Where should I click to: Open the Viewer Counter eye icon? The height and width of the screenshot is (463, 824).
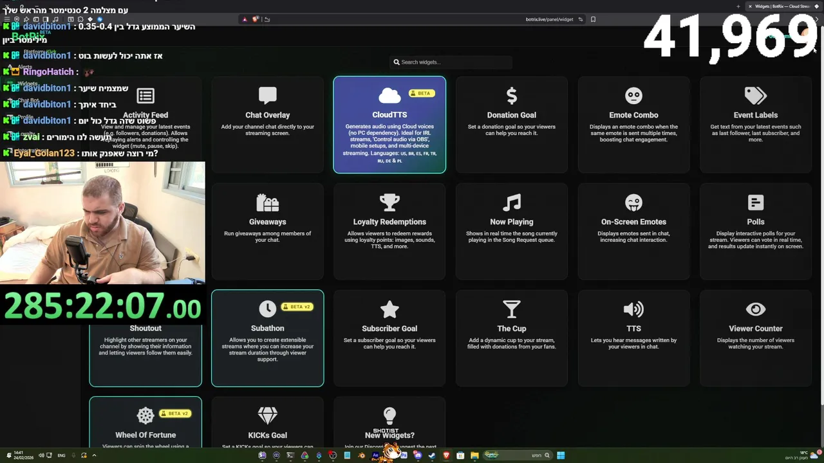[x=756, y=309]
